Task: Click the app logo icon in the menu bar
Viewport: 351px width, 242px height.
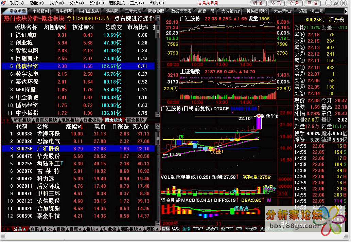Action: coord(4,3)
